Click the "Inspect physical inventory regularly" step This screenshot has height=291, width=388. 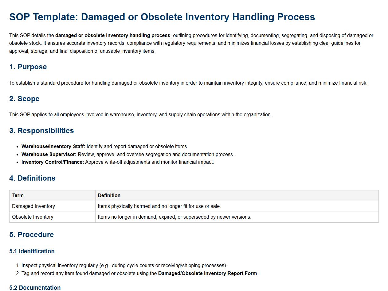tap(124, 266)
